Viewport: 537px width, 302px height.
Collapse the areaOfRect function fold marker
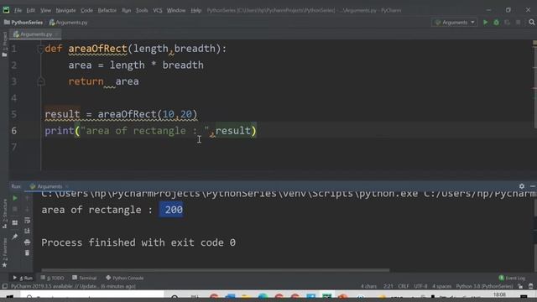pos(40,49)
